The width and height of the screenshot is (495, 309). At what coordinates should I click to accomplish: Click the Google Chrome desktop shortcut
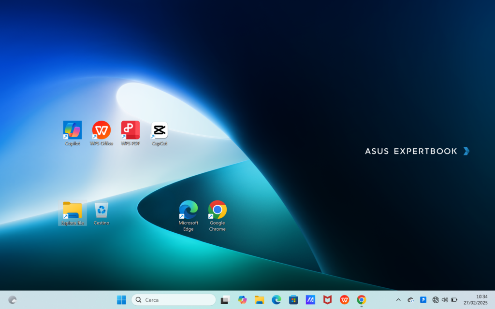tap(218, 211)
